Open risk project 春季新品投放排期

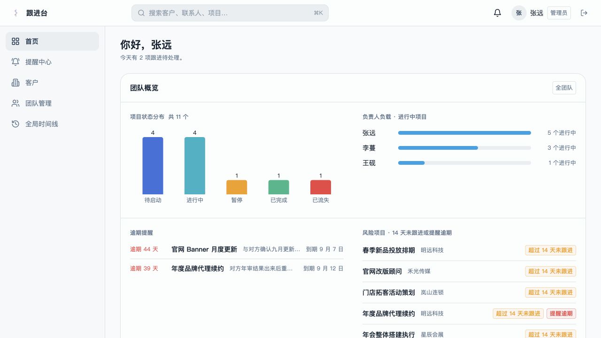[469, 250]
